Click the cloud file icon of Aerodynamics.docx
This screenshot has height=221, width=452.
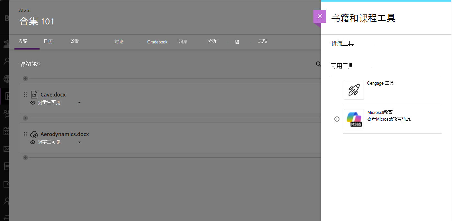click(x=34, y=134)
